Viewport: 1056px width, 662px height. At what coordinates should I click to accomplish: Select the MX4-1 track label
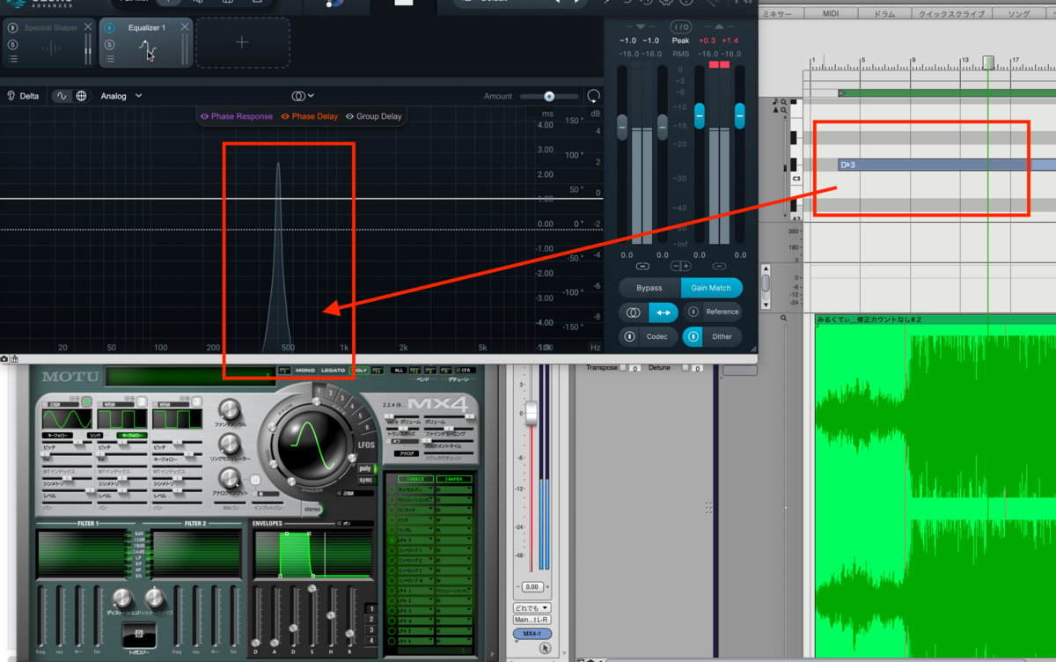click(532, 633)
